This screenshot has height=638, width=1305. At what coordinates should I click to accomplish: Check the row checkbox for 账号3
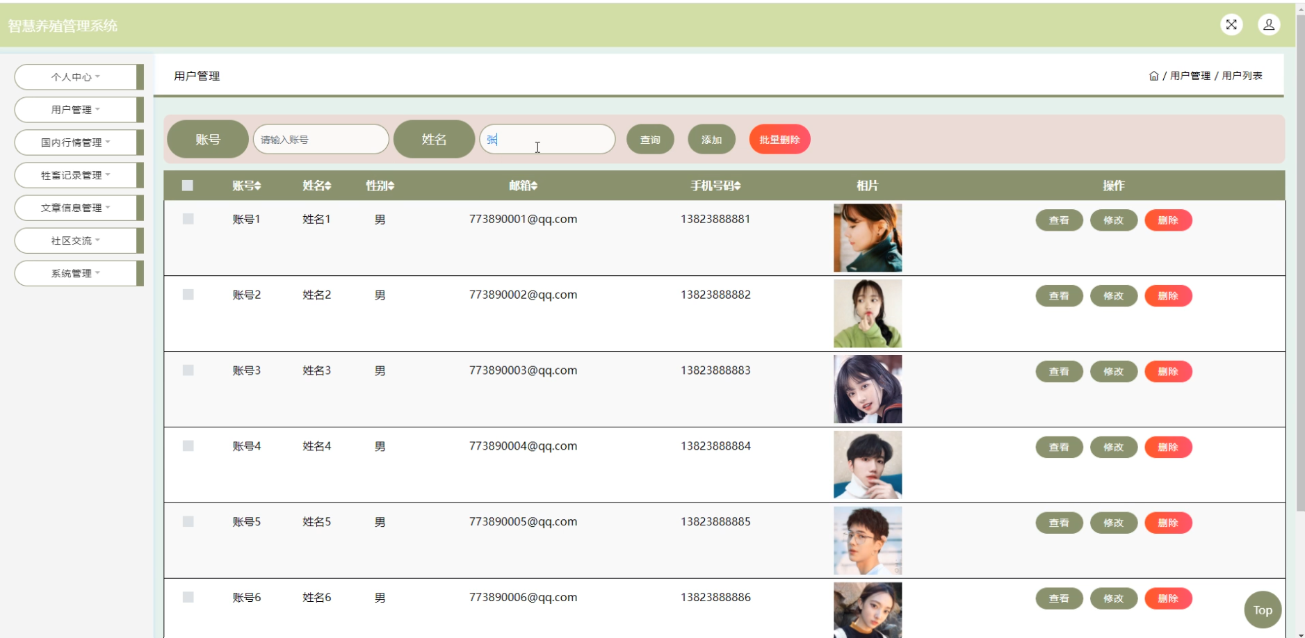tap(188, 370)
